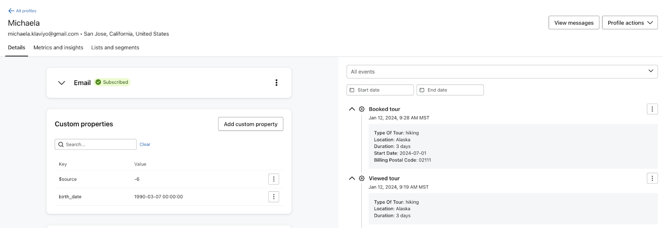Collapse the Email subscription section
The width and height of the screenshot is (663, 228).
(62, 83)
